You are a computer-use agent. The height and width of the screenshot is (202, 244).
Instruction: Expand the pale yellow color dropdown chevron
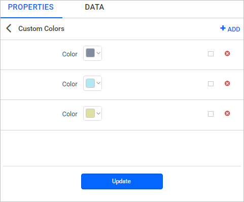pos(98,113)
